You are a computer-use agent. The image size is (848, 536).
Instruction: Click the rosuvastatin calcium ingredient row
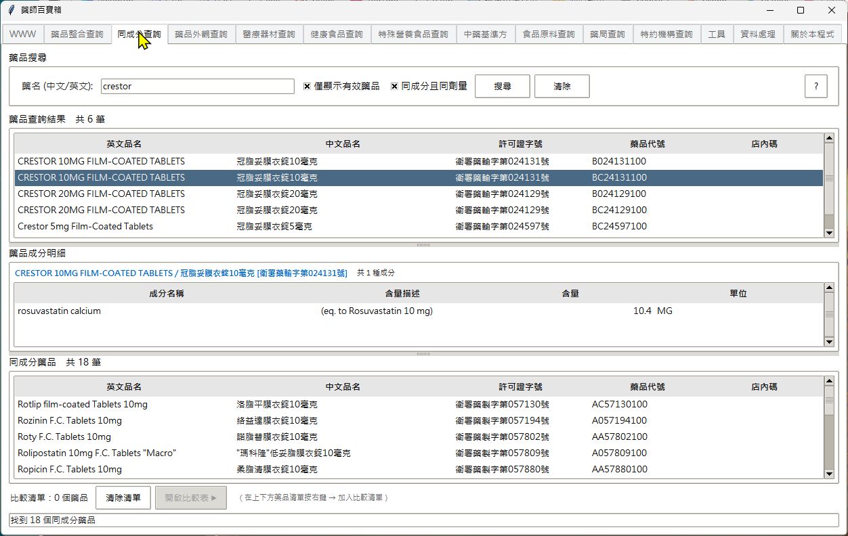coord(419,311)
